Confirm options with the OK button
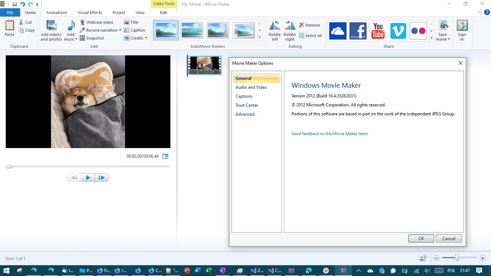Viewport: 491px width, 276px height. [x=421, y=238]
